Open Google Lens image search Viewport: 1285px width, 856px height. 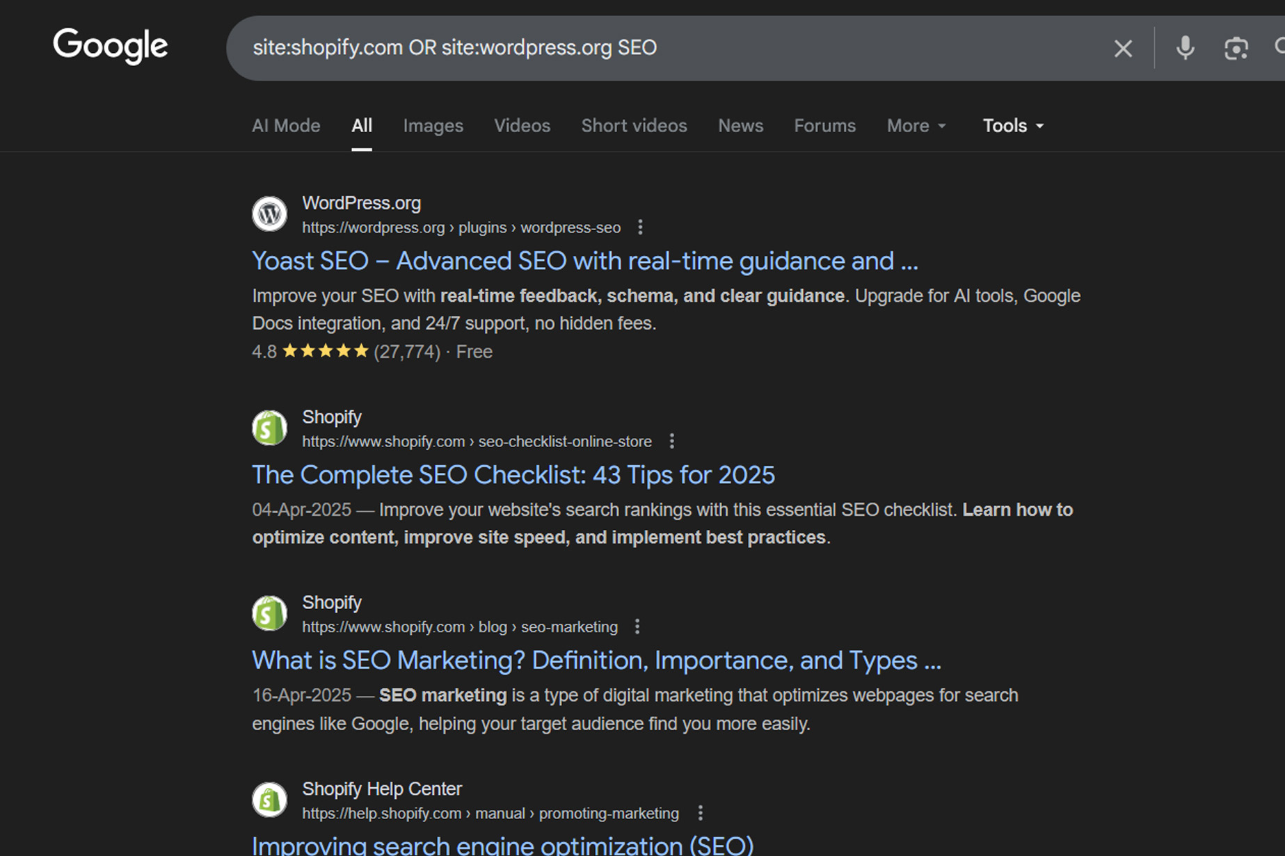[1236, 48]
